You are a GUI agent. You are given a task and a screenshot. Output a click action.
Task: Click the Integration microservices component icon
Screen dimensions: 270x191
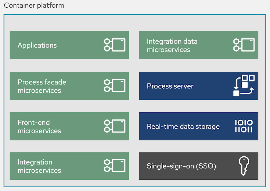click(x=114, y=166)
